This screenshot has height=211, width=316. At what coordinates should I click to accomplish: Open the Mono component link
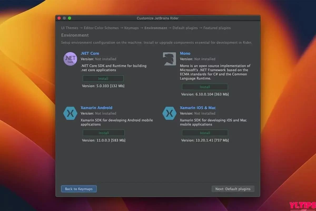pyautogui.click(x=185, y=53)
